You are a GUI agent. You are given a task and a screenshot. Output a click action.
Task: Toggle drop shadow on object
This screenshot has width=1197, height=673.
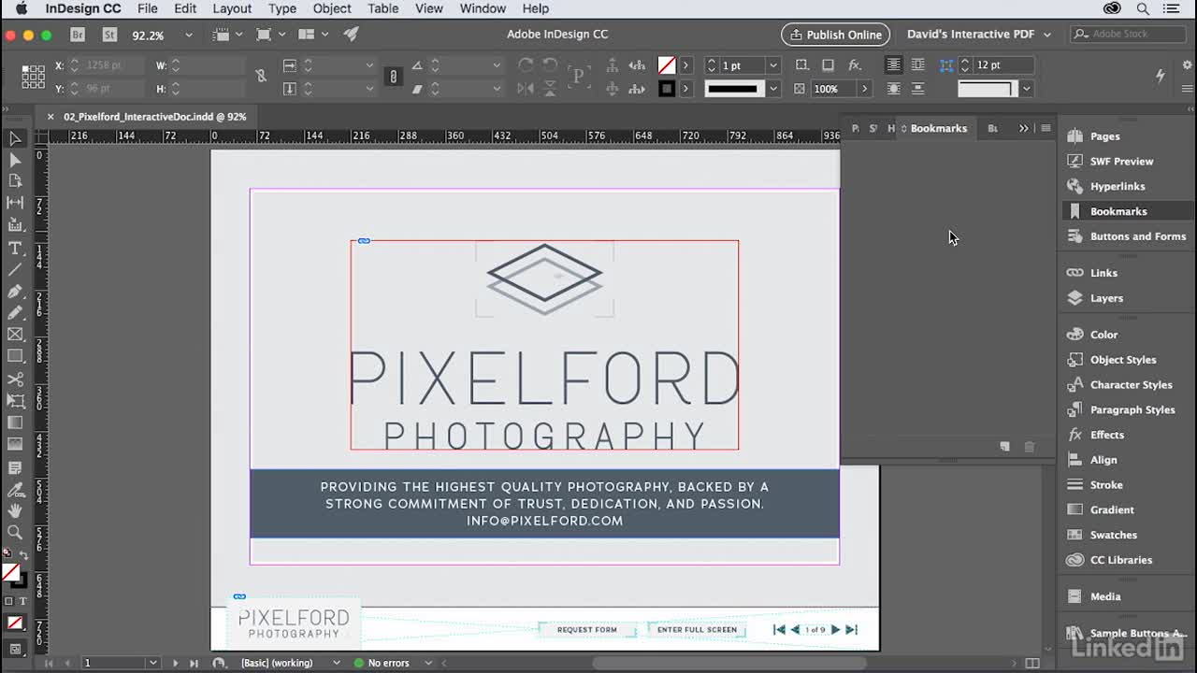coord(828,65)
